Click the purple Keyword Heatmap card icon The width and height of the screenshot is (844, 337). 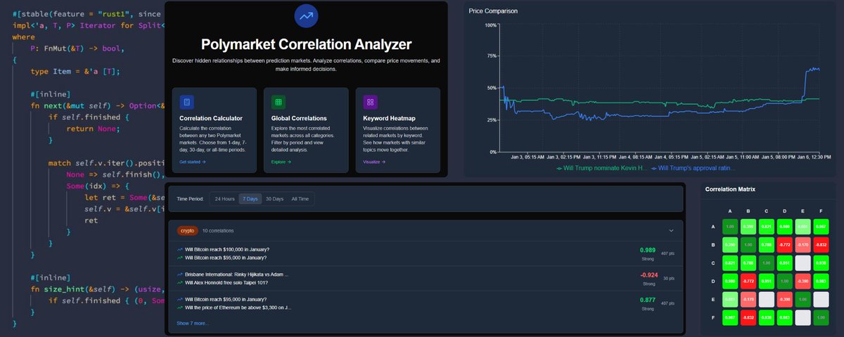371,103
